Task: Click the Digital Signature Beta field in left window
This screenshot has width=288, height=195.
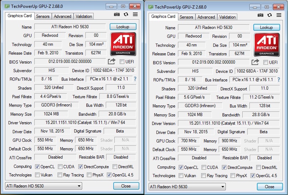Action: [x=120, y=131]
